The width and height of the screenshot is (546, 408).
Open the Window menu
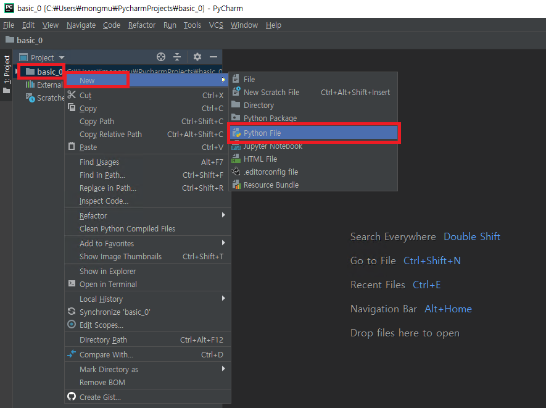click(244, 25)
